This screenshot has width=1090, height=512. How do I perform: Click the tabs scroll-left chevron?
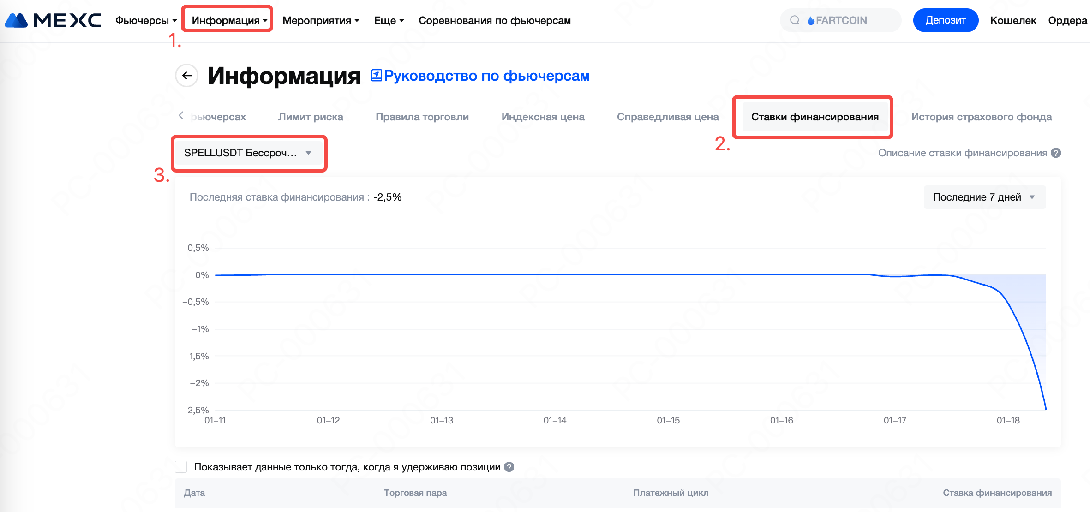pos(181,116)
